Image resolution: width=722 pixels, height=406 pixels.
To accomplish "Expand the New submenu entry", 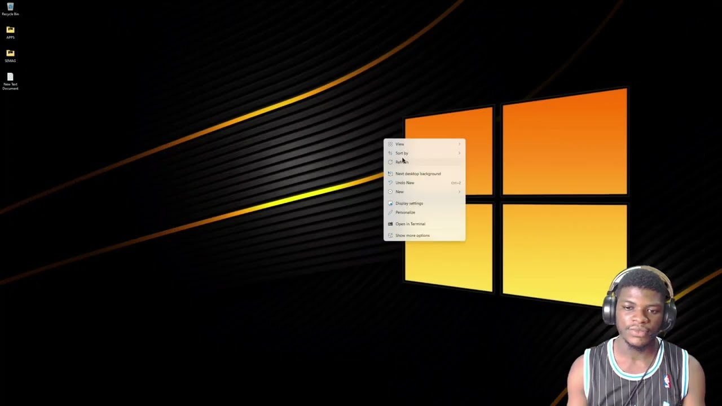I will pyautogui.click(x=424, y=192).
